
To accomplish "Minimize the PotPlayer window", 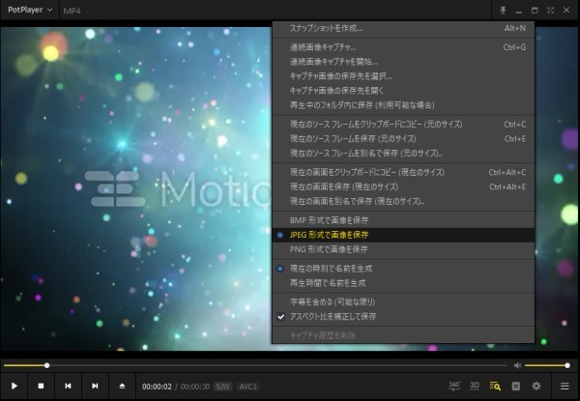I will point(518,11).
